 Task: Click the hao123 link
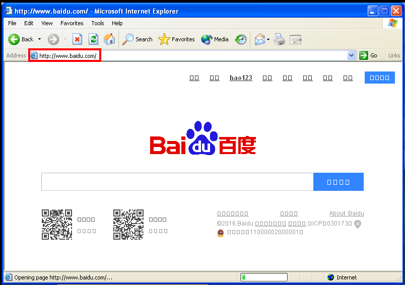pos(241,78)
